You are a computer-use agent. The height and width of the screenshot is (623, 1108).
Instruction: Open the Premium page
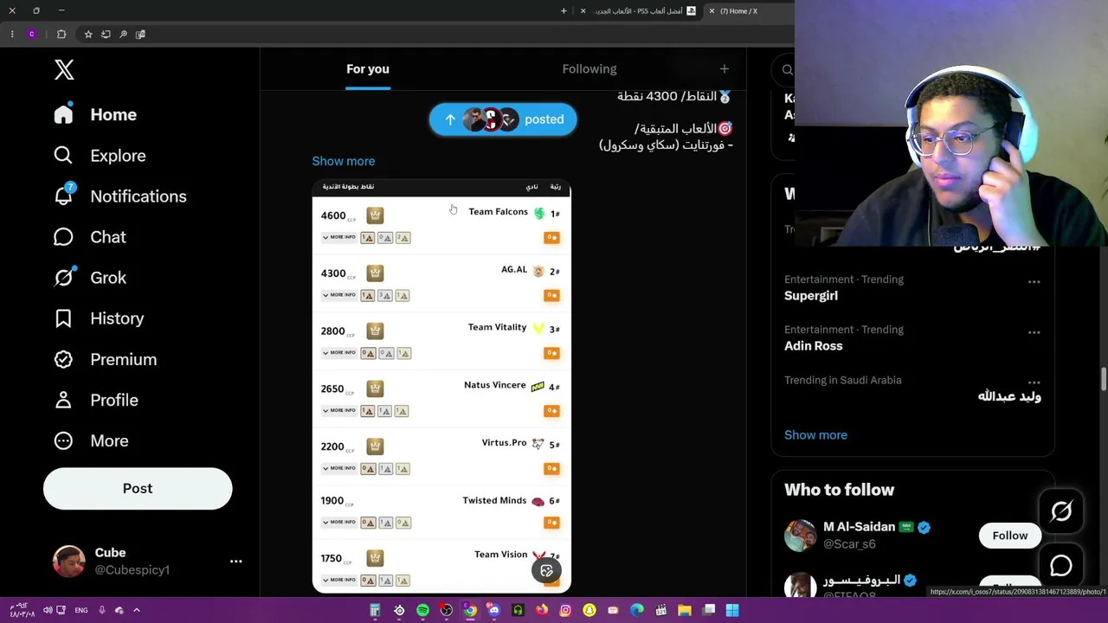click(x=105, y=359)
